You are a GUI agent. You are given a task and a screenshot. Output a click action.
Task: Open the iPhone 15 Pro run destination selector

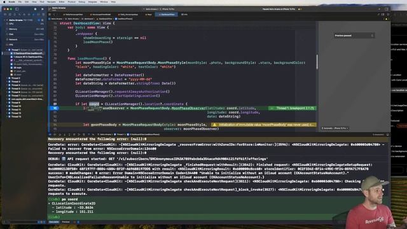coord(168,9)
